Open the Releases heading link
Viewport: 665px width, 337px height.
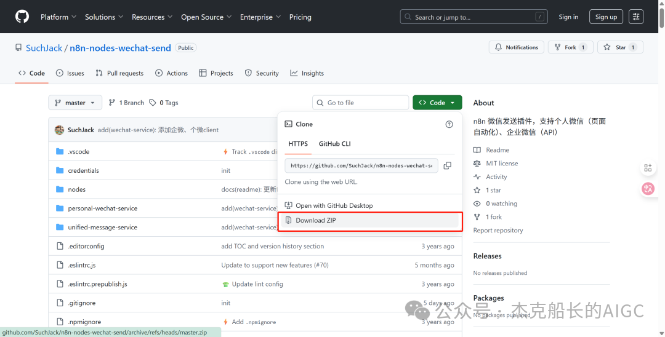pos(487,256)
